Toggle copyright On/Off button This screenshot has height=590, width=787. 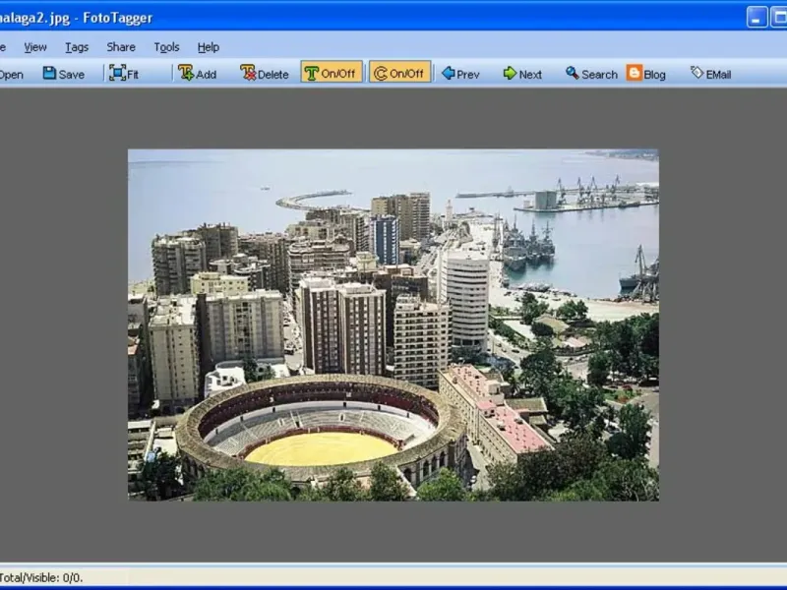coord(400,73)
